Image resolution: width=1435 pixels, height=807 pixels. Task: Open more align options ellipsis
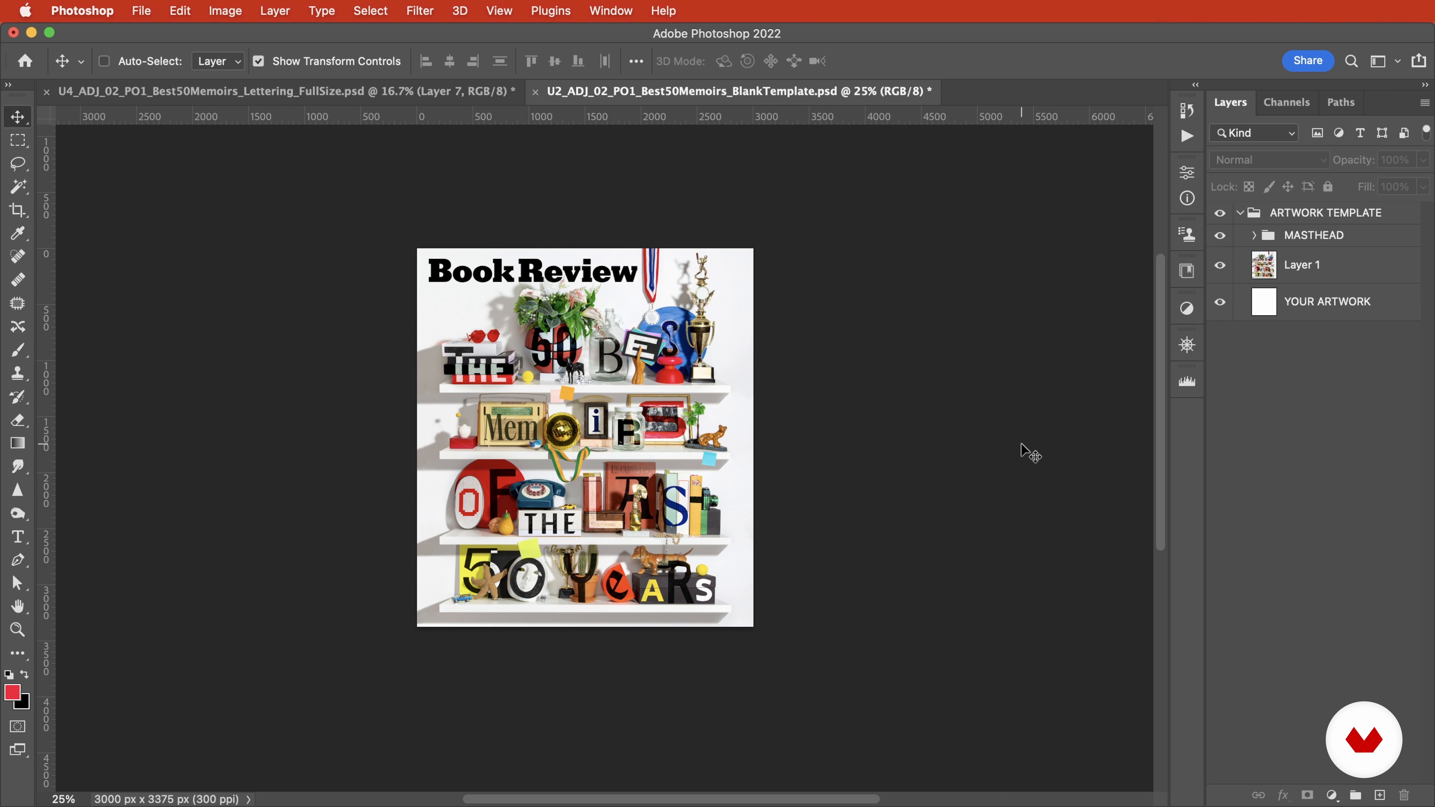point(636,61)
